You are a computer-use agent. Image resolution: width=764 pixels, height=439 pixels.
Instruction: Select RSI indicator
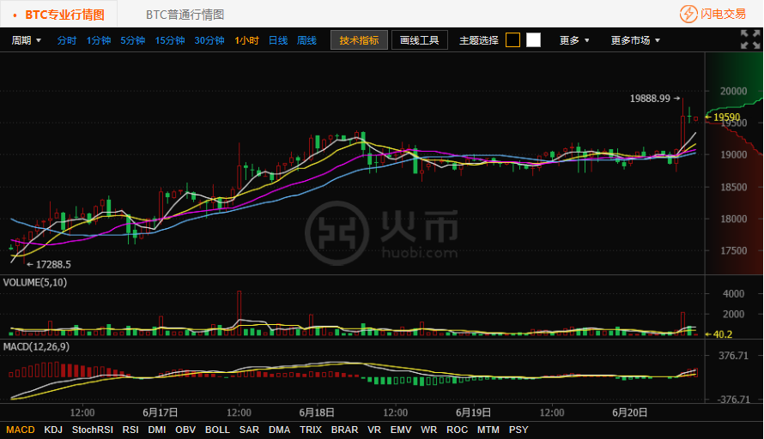pos(130,430)
